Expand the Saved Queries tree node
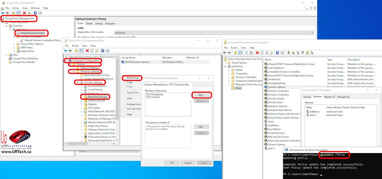This screenshot has width=382, height=179. [x=229, y=63]
